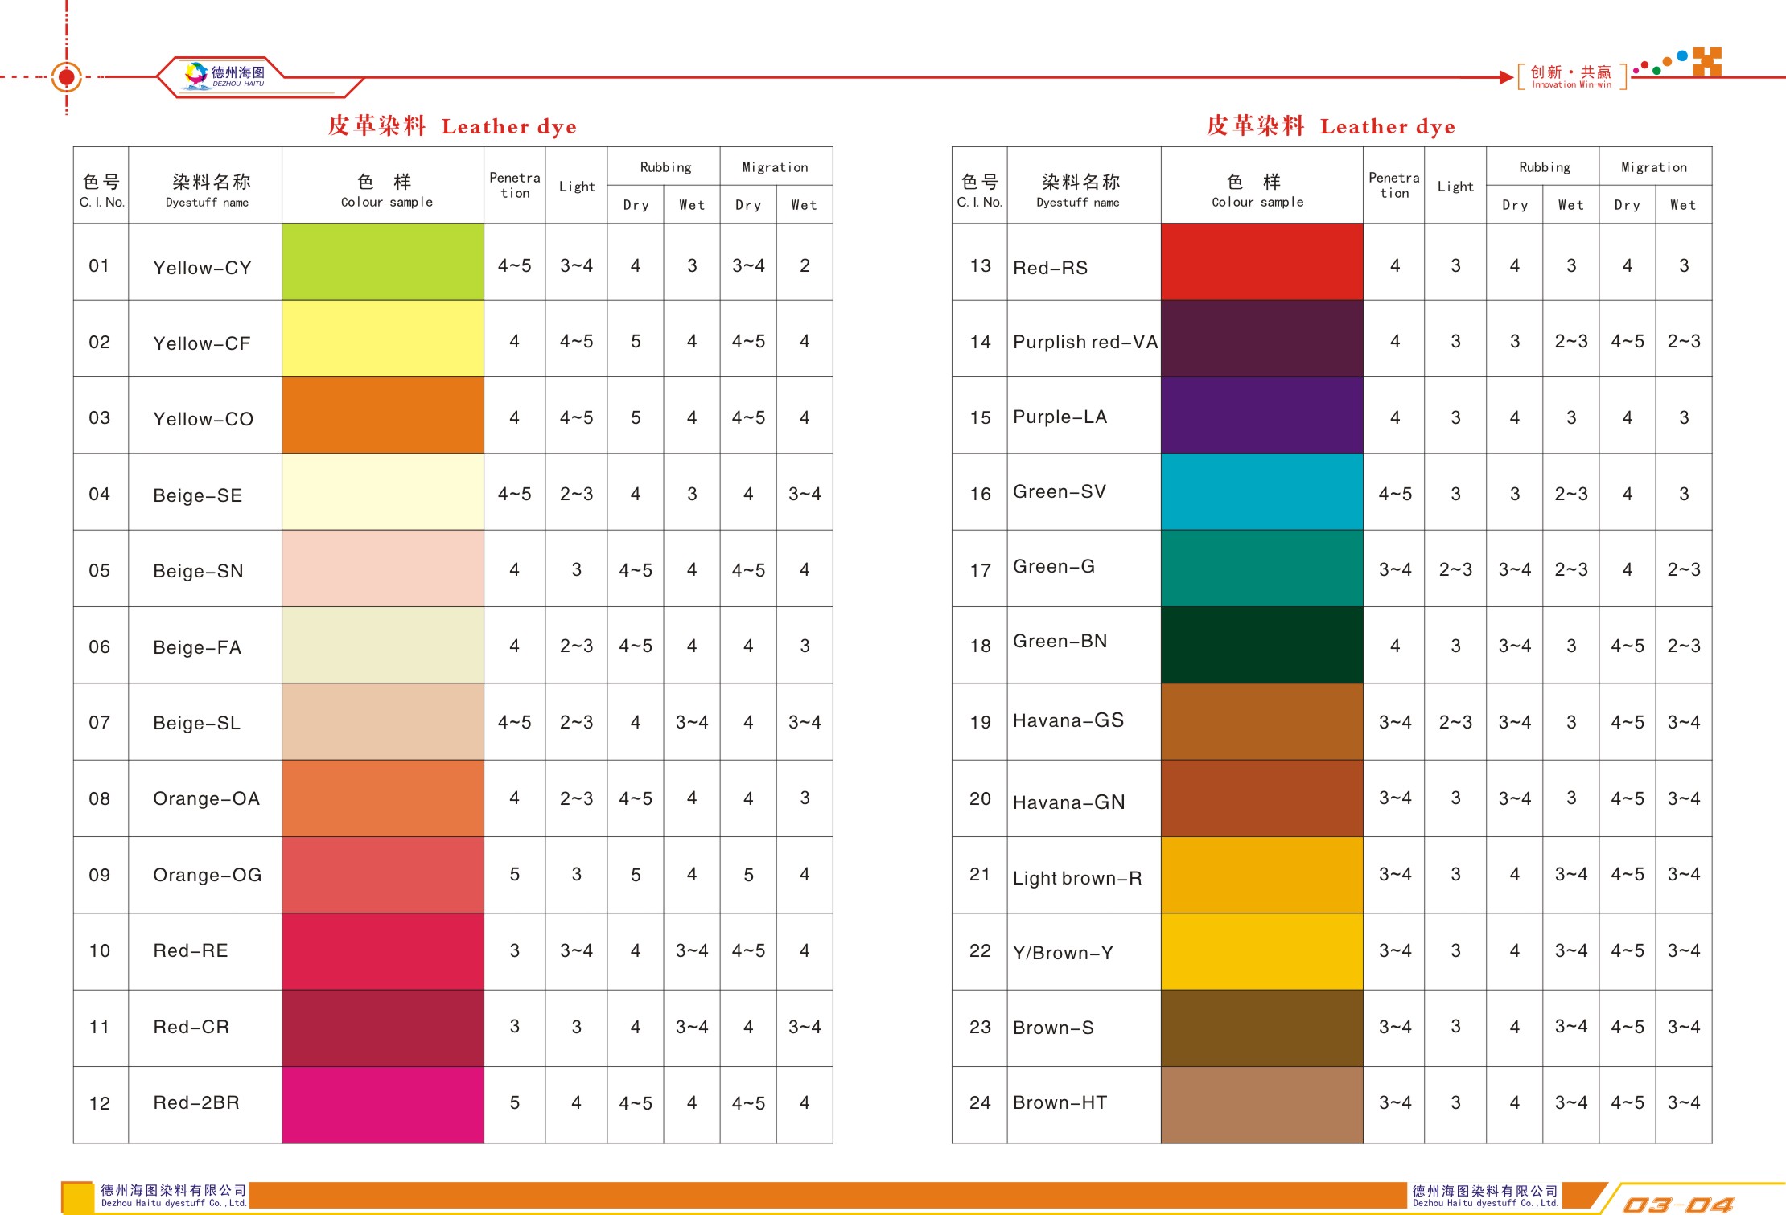
Task: Click the 'Purplish red-VA' dyestuff name
Action: (1085, 342)
